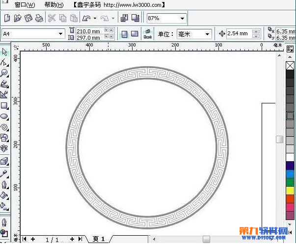Select the Freehand drawing tool

(x=4, y=84)
